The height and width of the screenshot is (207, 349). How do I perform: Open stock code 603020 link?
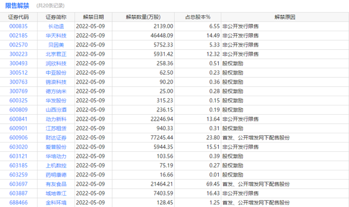click(x=19, y=147)
